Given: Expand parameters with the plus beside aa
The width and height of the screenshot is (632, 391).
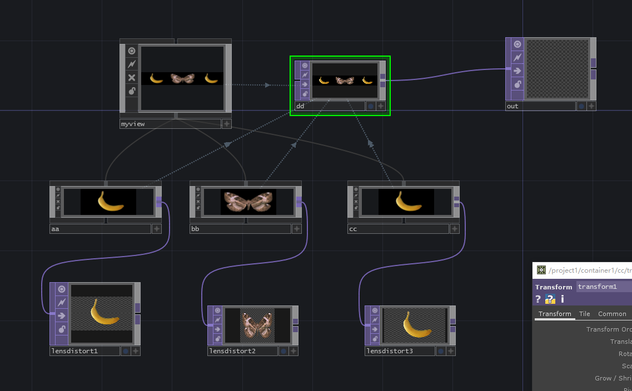Looking at the screenshot, I should click(156, 228).
